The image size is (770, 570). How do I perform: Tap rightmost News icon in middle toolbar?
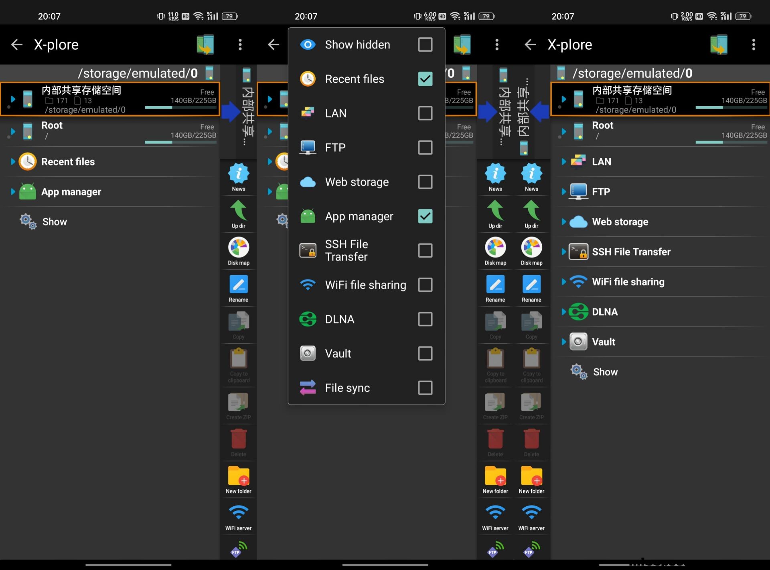point(531,177)
